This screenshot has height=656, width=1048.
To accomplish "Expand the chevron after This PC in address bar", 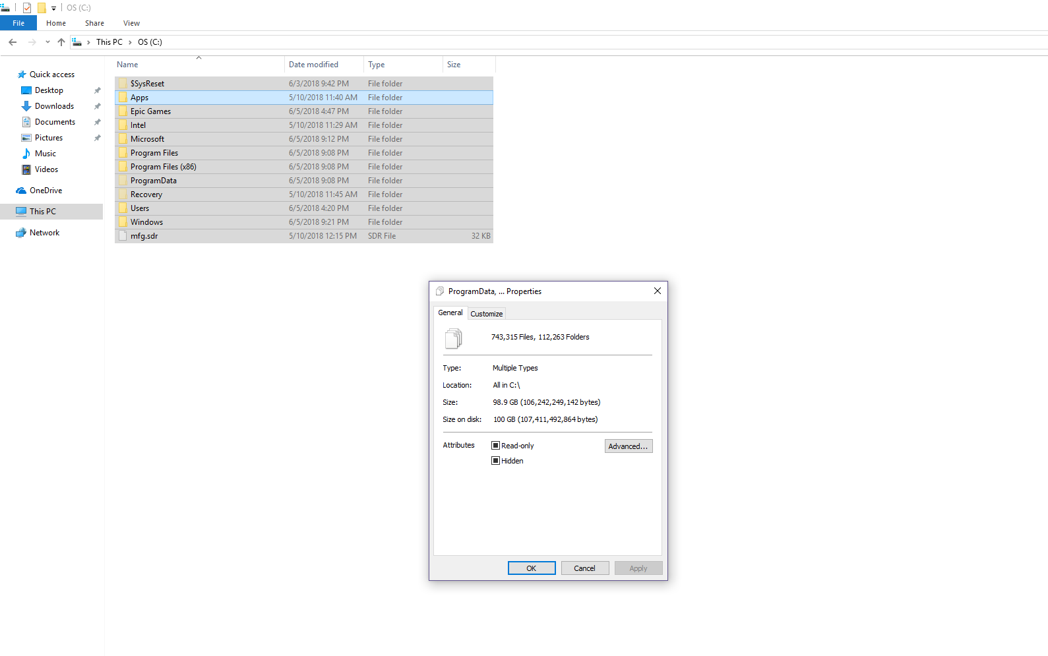I will (130, 42).
